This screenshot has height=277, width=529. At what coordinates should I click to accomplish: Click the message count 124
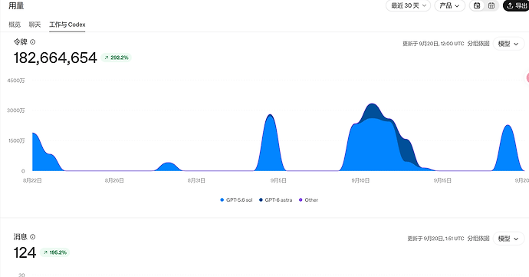click(x=25, y=252)
